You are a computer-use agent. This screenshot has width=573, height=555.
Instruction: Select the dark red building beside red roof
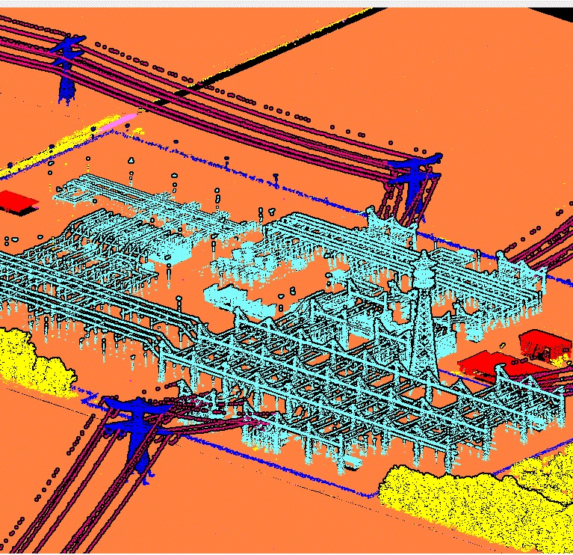click(x=545, y=343)
